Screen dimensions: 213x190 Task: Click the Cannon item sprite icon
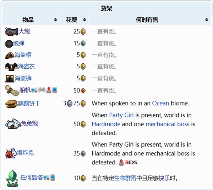tap(12, 32)
